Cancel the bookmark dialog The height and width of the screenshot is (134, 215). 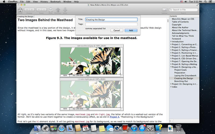pyautogui.click(x=117, y=30)
